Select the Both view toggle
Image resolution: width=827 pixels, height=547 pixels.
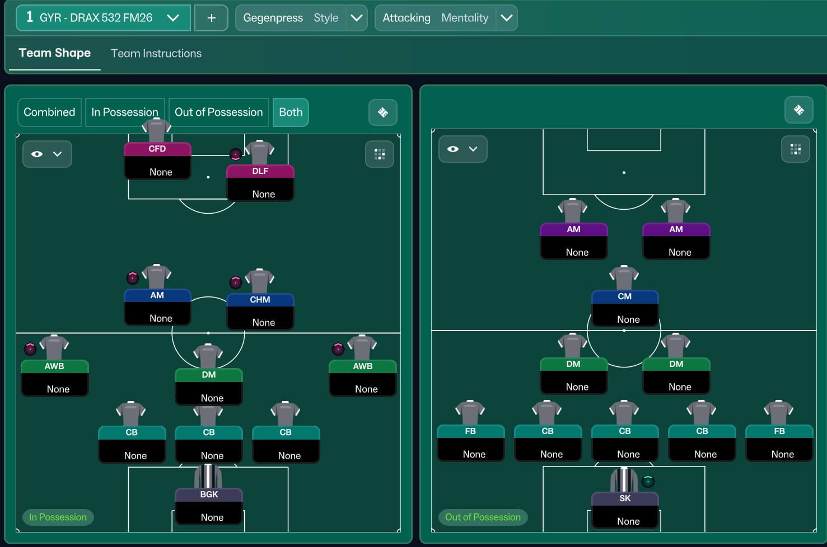[291, 112]
